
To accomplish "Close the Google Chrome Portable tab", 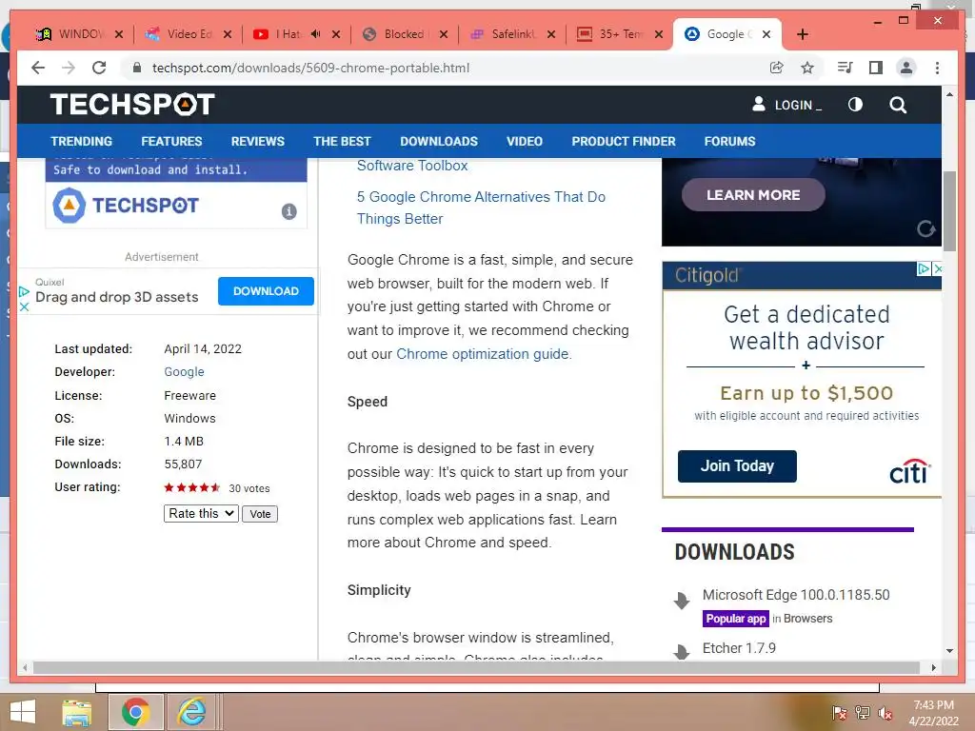I will [x=766, y=34].
